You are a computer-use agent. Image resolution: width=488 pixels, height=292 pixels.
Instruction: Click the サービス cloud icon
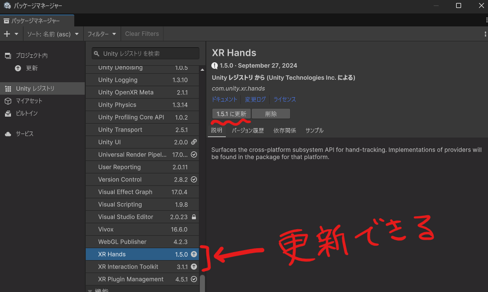click(8, 134)
